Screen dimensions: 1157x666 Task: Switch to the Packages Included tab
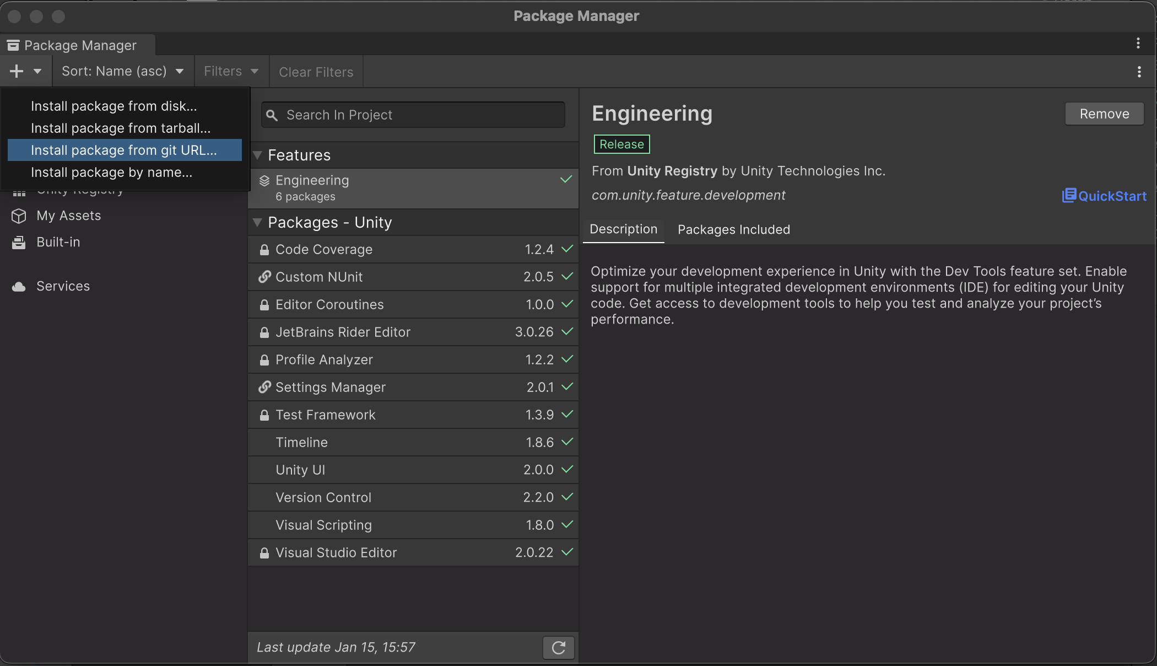pos(733,229)
